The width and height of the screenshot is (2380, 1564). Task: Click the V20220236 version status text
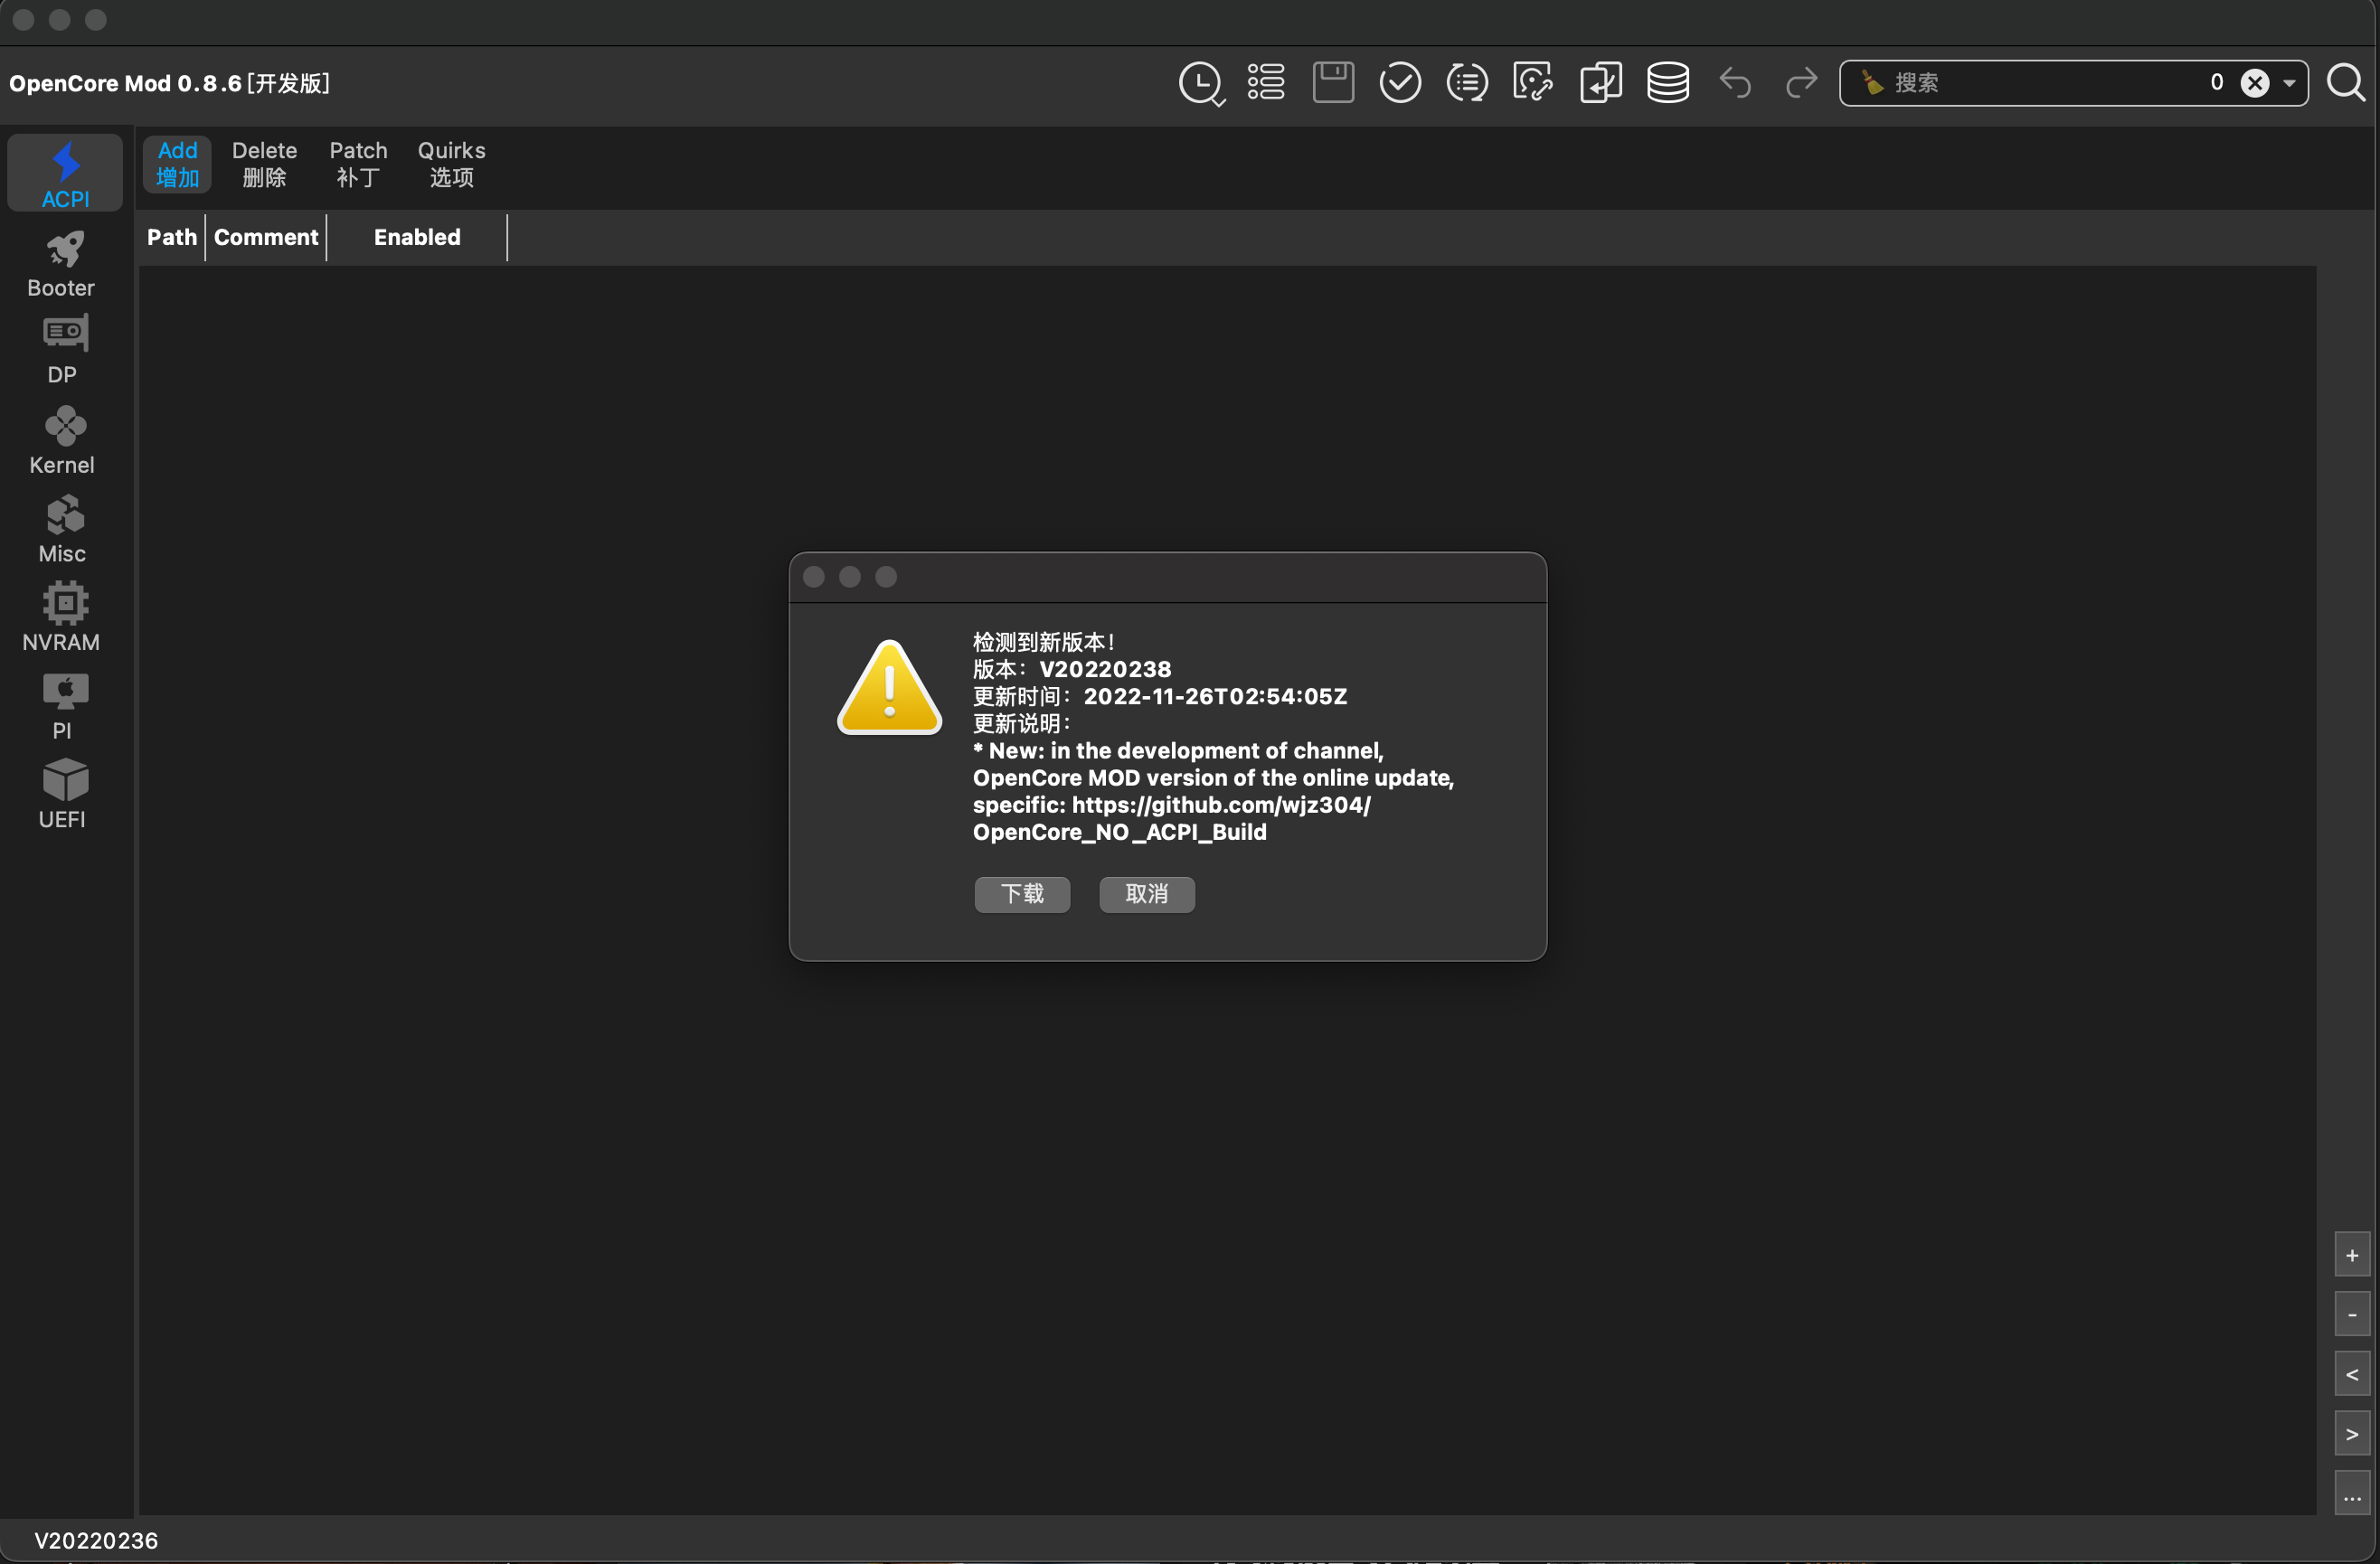tap(96, 1541)
